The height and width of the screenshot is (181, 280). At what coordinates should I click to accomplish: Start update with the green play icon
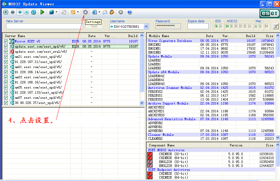42,12
